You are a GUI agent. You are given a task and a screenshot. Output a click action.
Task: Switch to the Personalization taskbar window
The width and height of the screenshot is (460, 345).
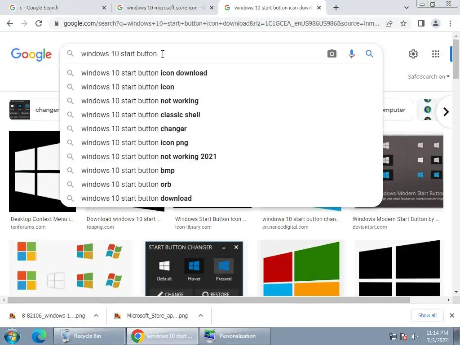click(x=234, y=336)
